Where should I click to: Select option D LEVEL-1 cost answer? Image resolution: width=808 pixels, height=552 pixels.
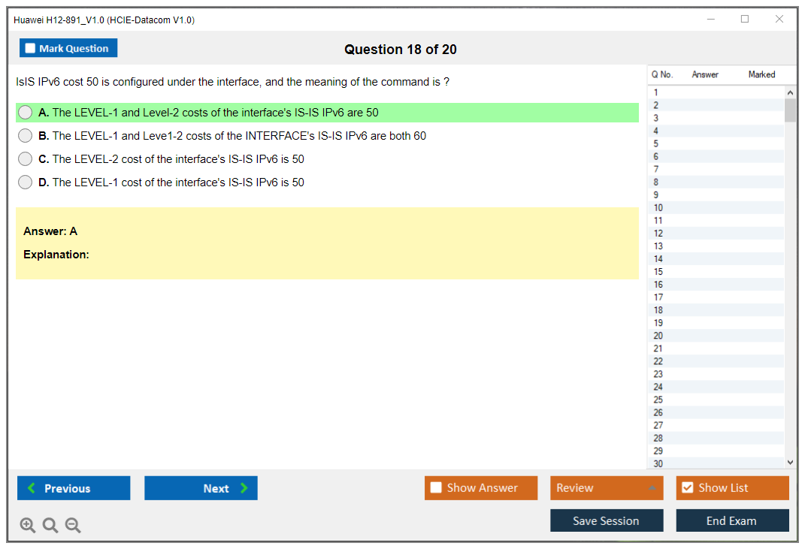coord(26,182)
